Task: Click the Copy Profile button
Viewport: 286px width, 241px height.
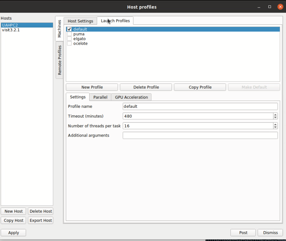Action: (x=200, y=87)
